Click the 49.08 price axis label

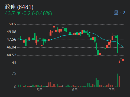point(11,32)
